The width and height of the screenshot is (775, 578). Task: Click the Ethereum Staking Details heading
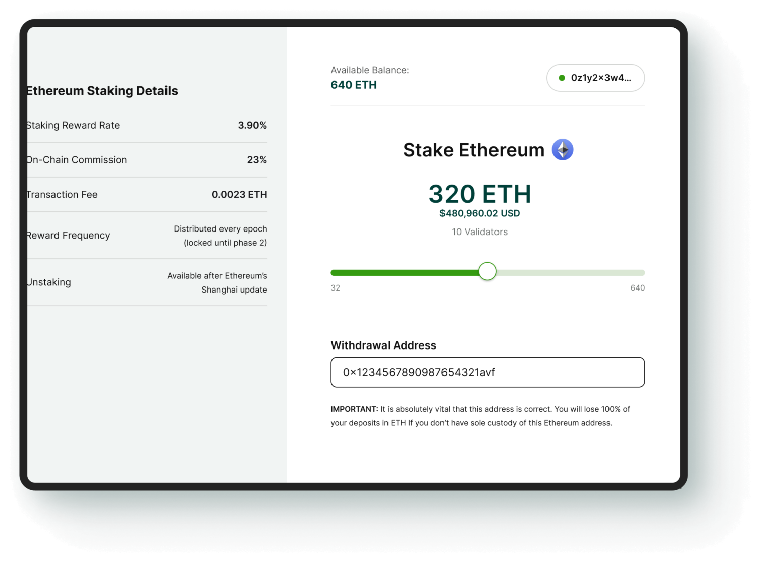pos(102,91)
